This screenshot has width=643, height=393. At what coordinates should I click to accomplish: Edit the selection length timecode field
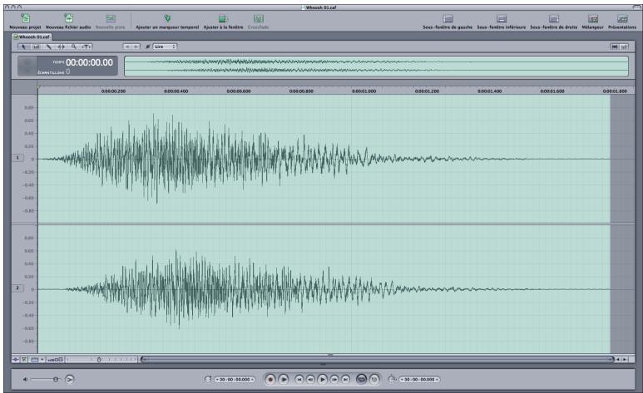[x=419, y=380]
